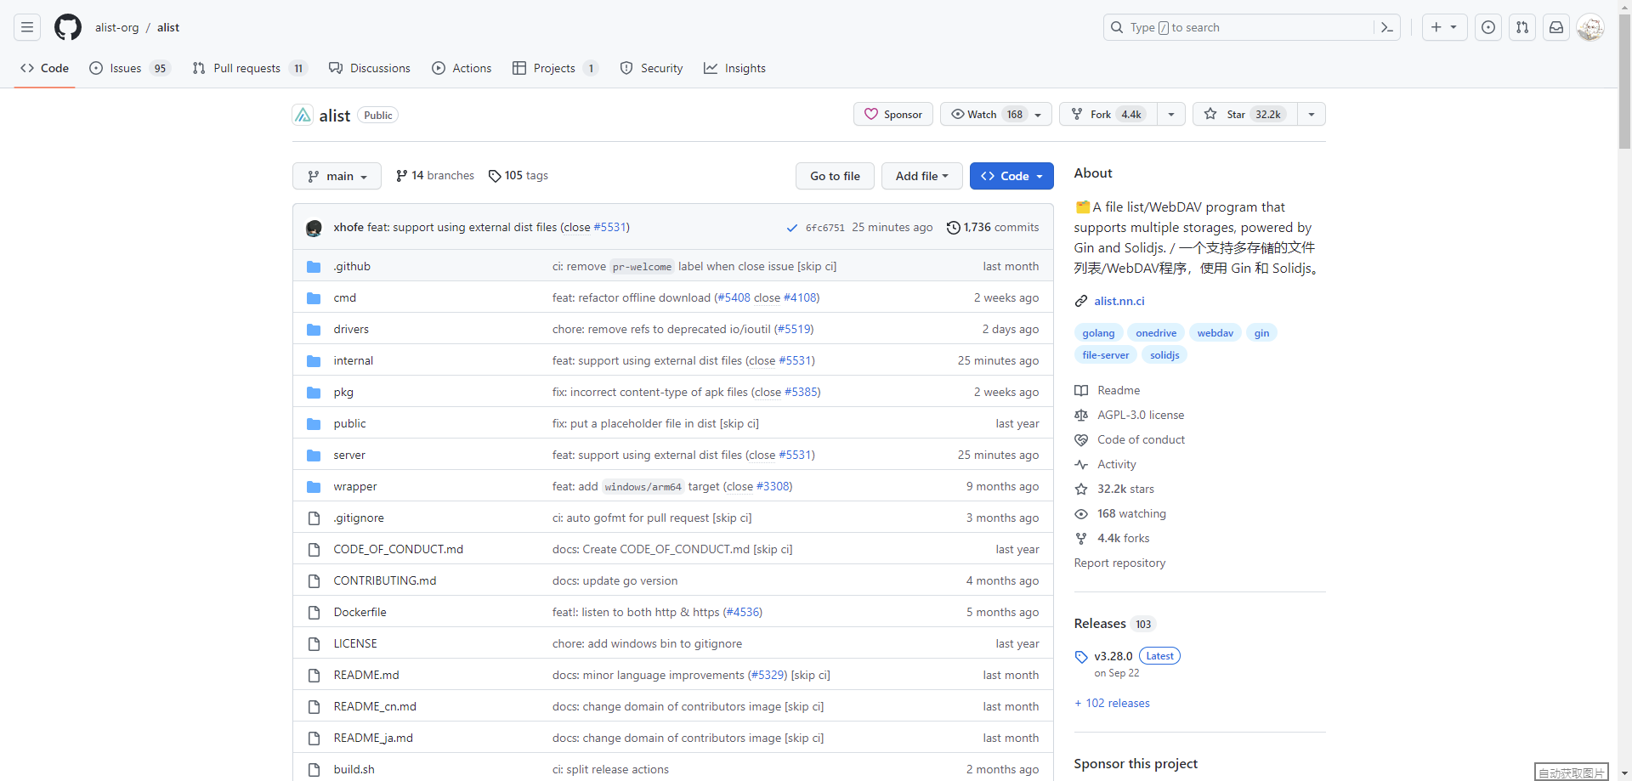Open the green Code clone dropdown

(1011, 176)
